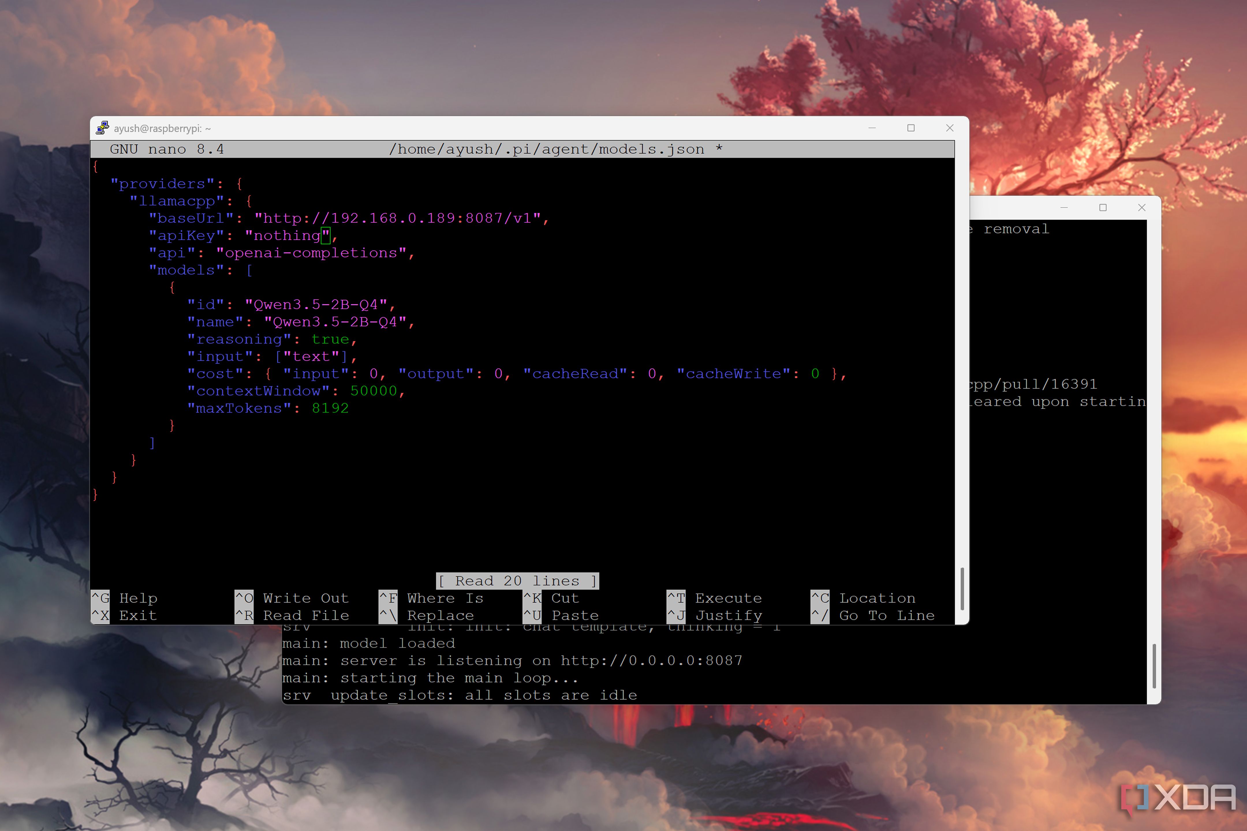The image size is (1247, 831).
Task: Click the ^C Location shortcut
Action: pos(863,598)
